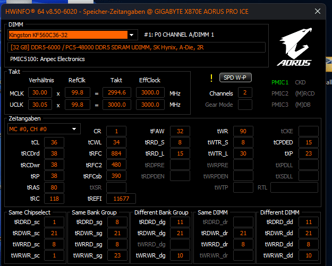Select the PMIC2 label

tap(280, 93)
